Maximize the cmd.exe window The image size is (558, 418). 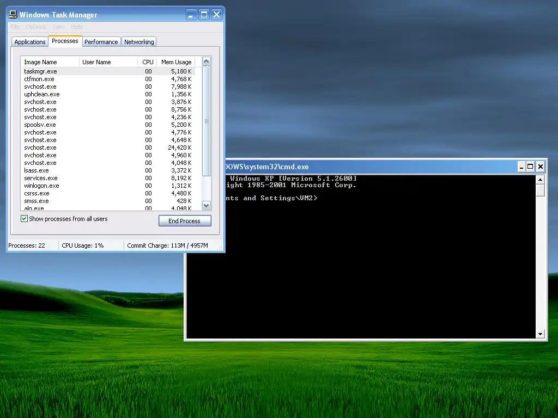point(530,167)
